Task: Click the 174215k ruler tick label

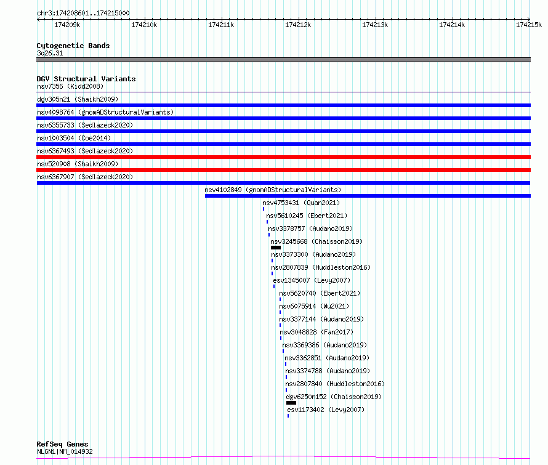Action: click(529, 25)
